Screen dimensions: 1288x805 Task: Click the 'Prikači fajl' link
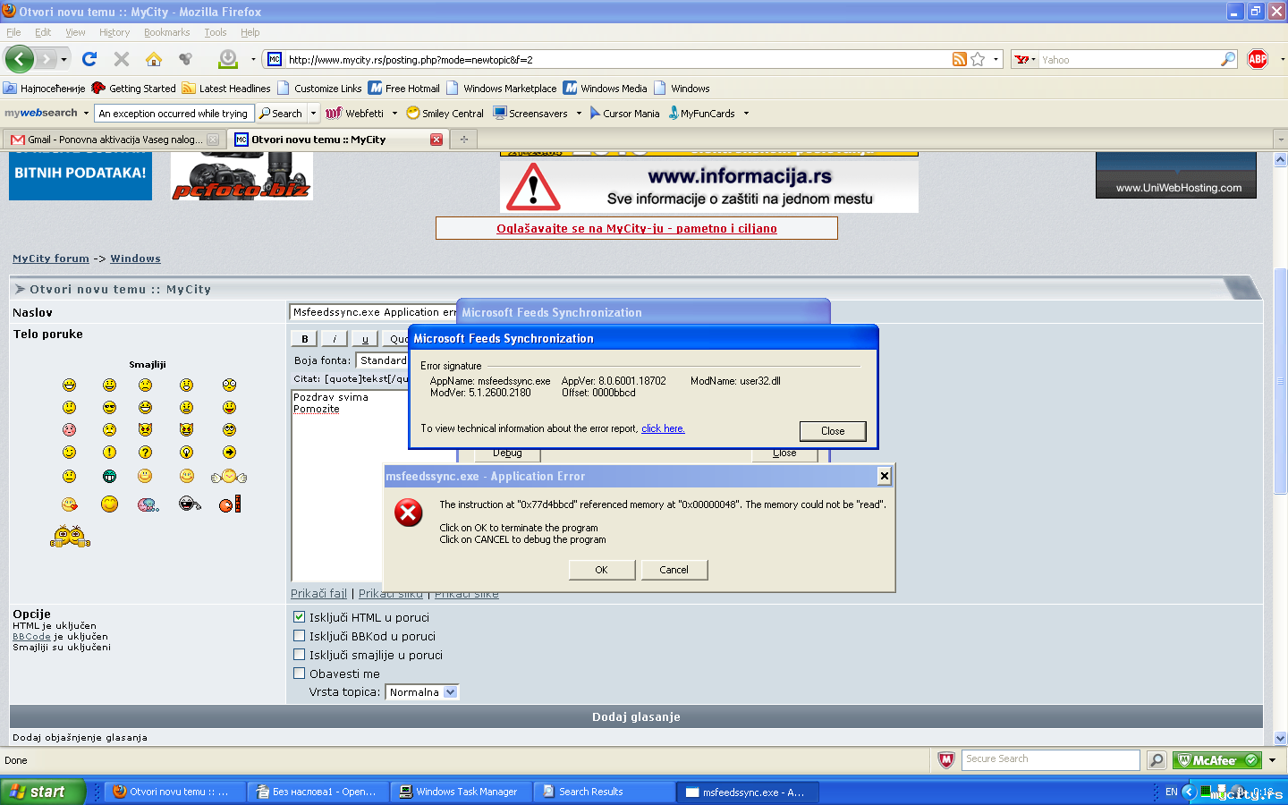(318, 594)
